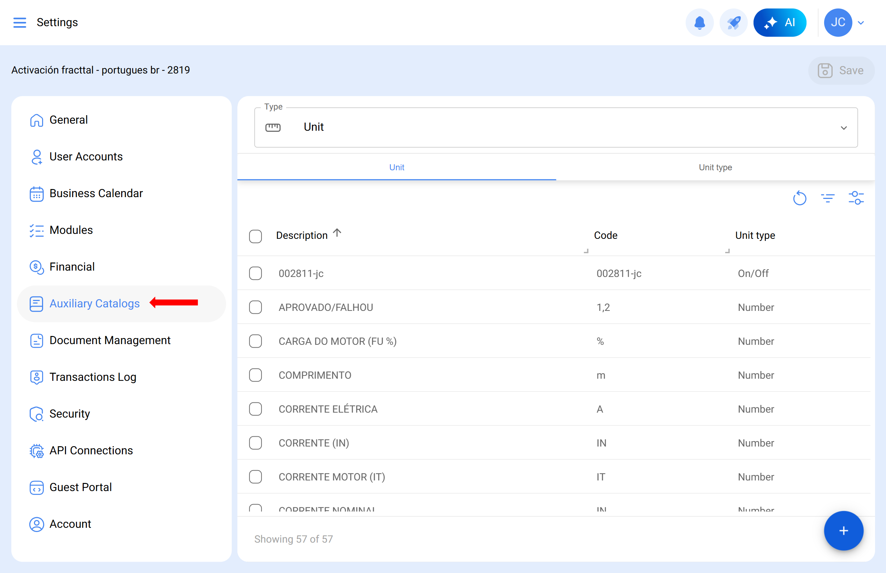Select all rows header checkbox
This screenshot has height=573, width=886.
point(255,236)
